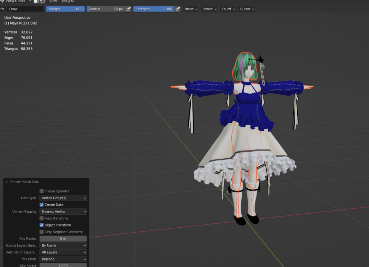Click the first paint mask icon beside Weight Paint

36,1
